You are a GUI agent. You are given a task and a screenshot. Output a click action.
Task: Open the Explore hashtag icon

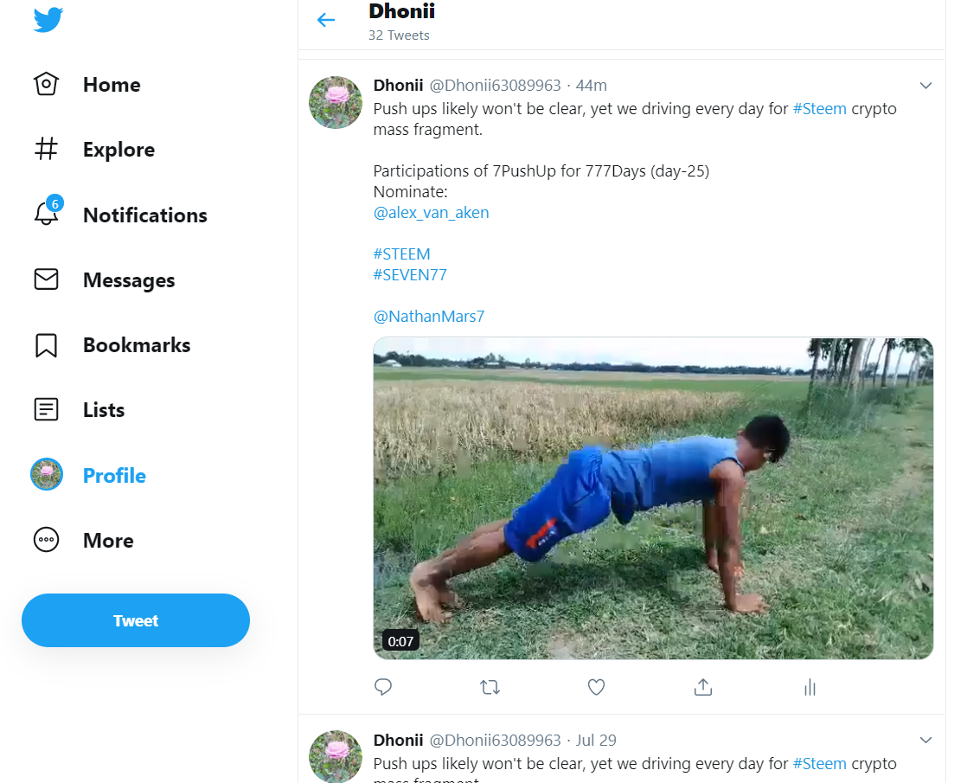pos(47,150)
